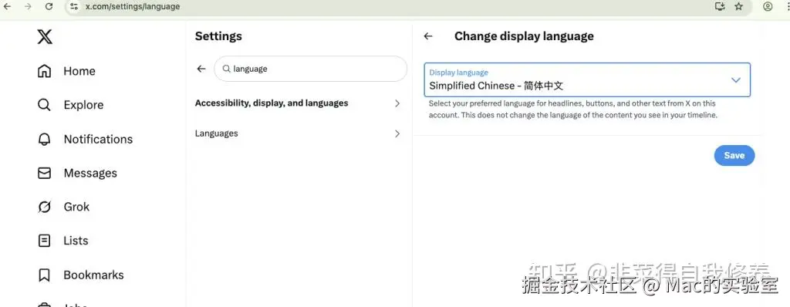Click magnifier icon in settings search
790x307 pixels.
(227, 69)
